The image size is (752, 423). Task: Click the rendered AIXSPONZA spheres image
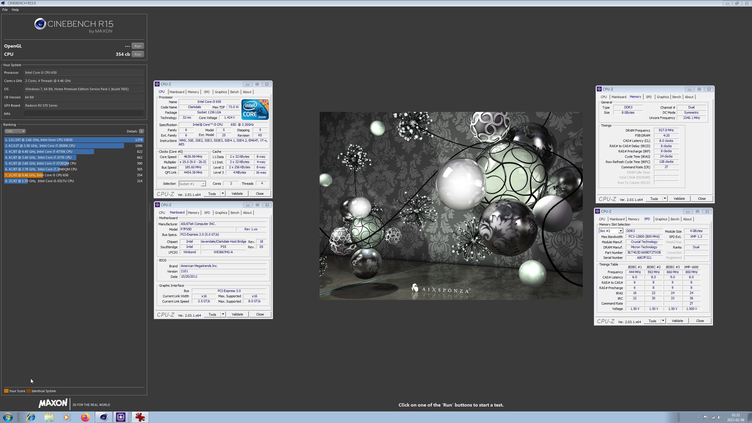451,206
